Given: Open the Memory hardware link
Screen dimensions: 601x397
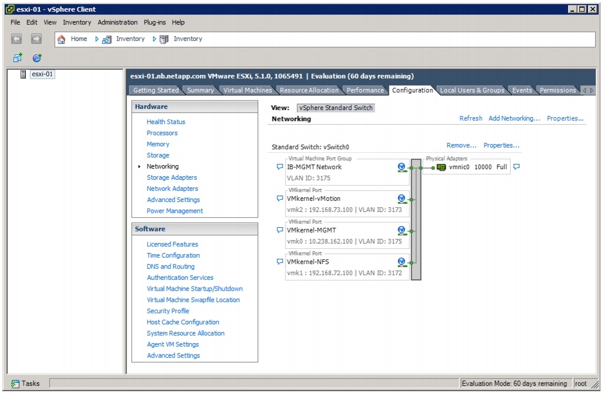Looking at the screenshot, I should pyautogui.click(x=158, y=144).
